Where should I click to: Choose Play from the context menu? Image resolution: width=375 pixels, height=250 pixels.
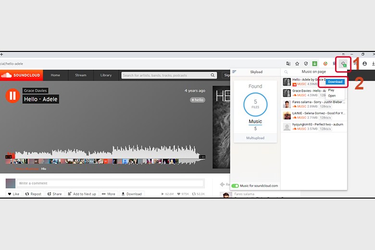click(x=331, y=90)
